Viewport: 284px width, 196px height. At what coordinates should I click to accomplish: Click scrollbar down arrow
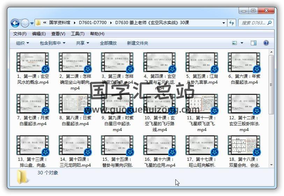click(x=271, y=165)
